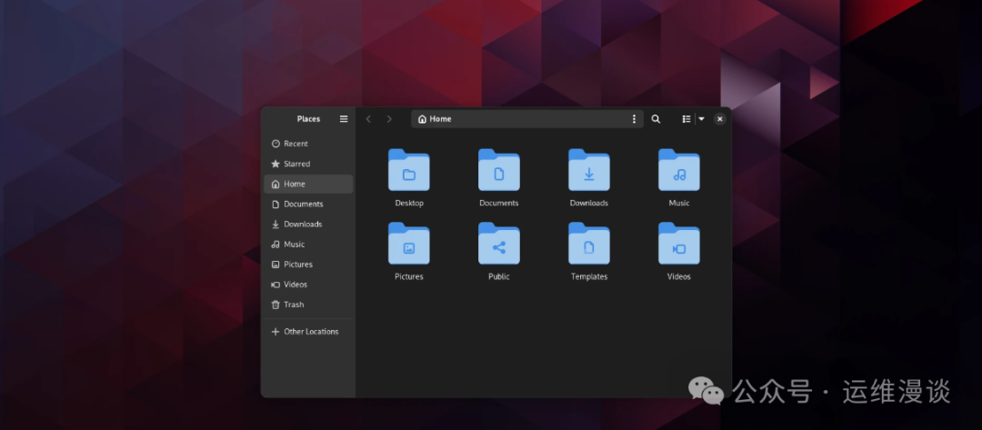Expand the view options dropdown arrow
The width and height of the screenshot is (982, 430).
point(701,119)
